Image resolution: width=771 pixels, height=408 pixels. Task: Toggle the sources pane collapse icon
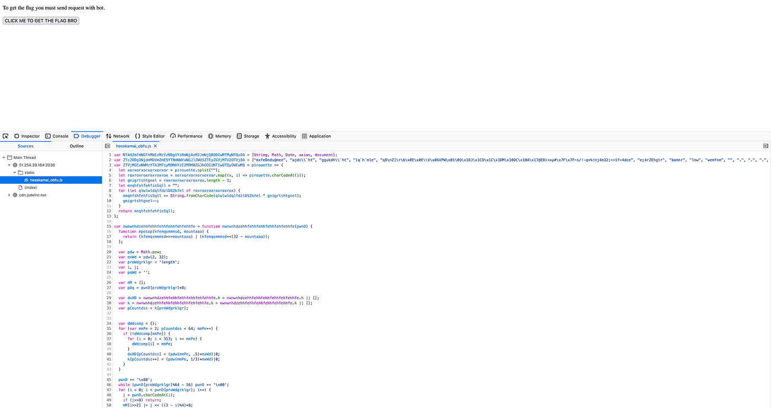click(107, 146)
